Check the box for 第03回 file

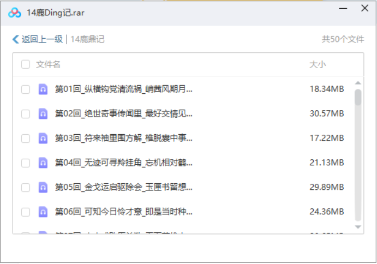[x=26, y=139]
